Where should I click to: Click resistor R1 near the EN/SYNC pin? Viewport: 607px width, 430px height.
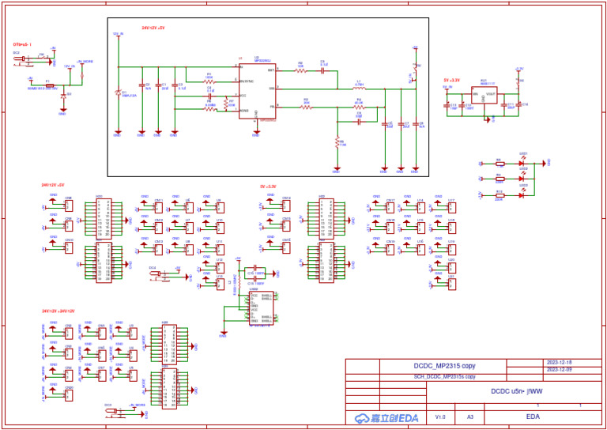(x=209, y=81)
